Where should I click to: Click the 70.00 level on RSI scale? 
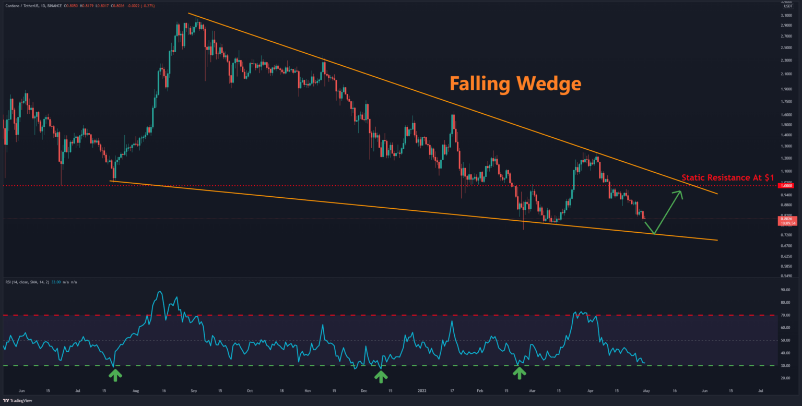click(785, 315)
